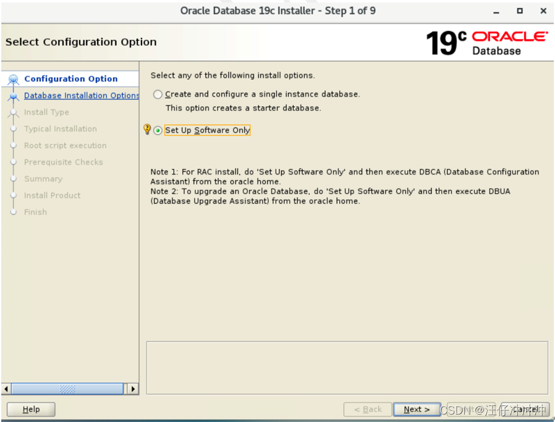Select the single instance database radio button
This screenshot has width=555, height=422.
tap(158, 94)
